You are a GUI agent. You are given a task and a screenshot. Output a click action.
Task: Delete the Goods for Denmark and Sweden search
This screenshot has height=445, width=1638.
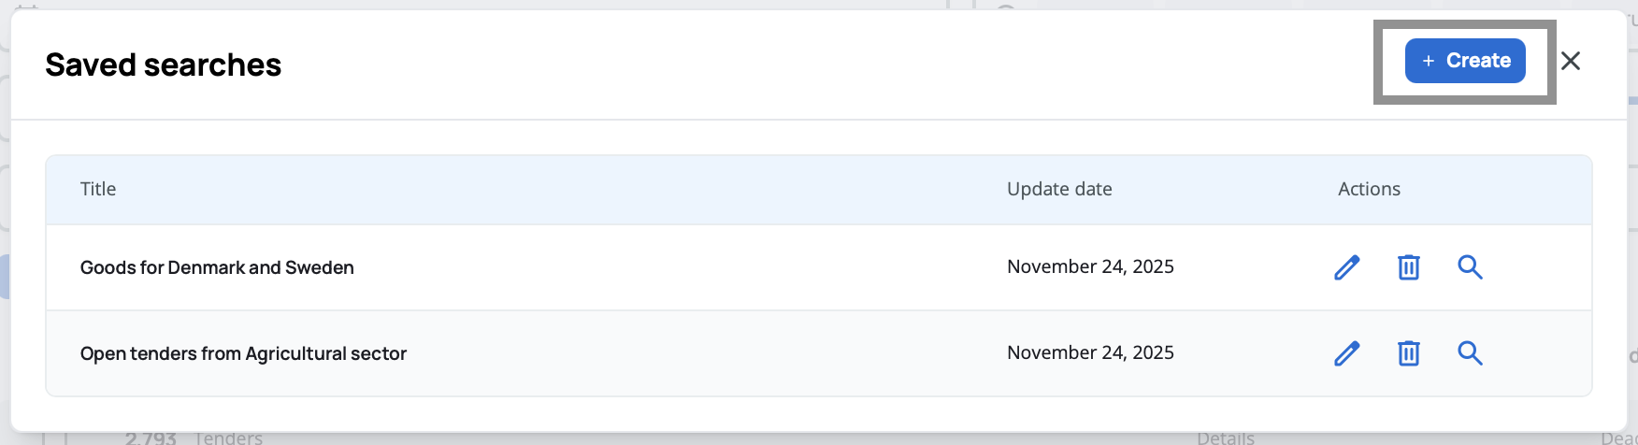point(1408,267)
